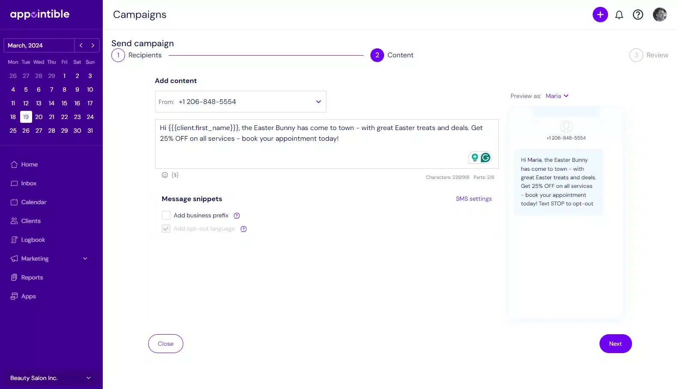Select March 11 in the mini calendar

click(x=13, y=103)
